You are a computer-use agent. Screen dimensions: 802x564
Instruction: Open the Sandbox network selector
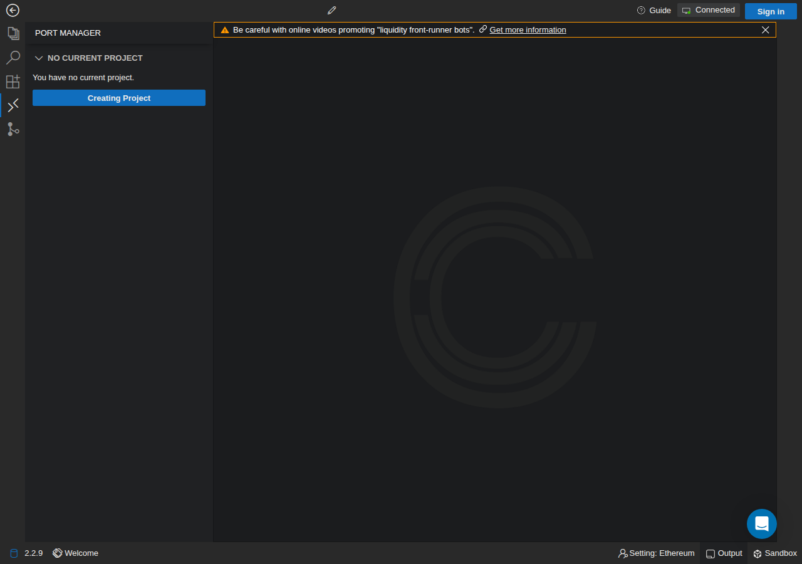[x=775, y=553]
